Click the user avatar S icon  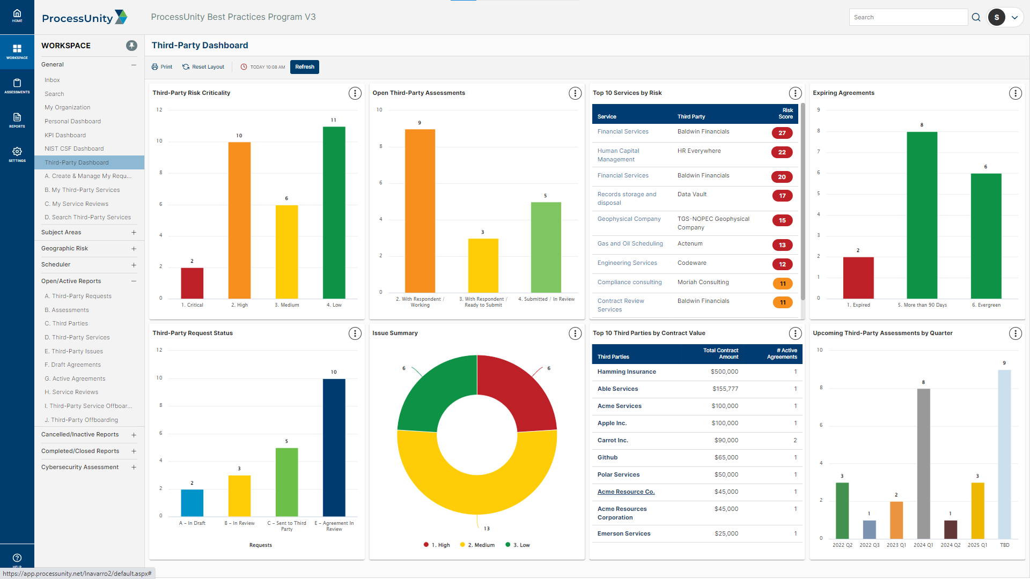click(x=996, y=17)
